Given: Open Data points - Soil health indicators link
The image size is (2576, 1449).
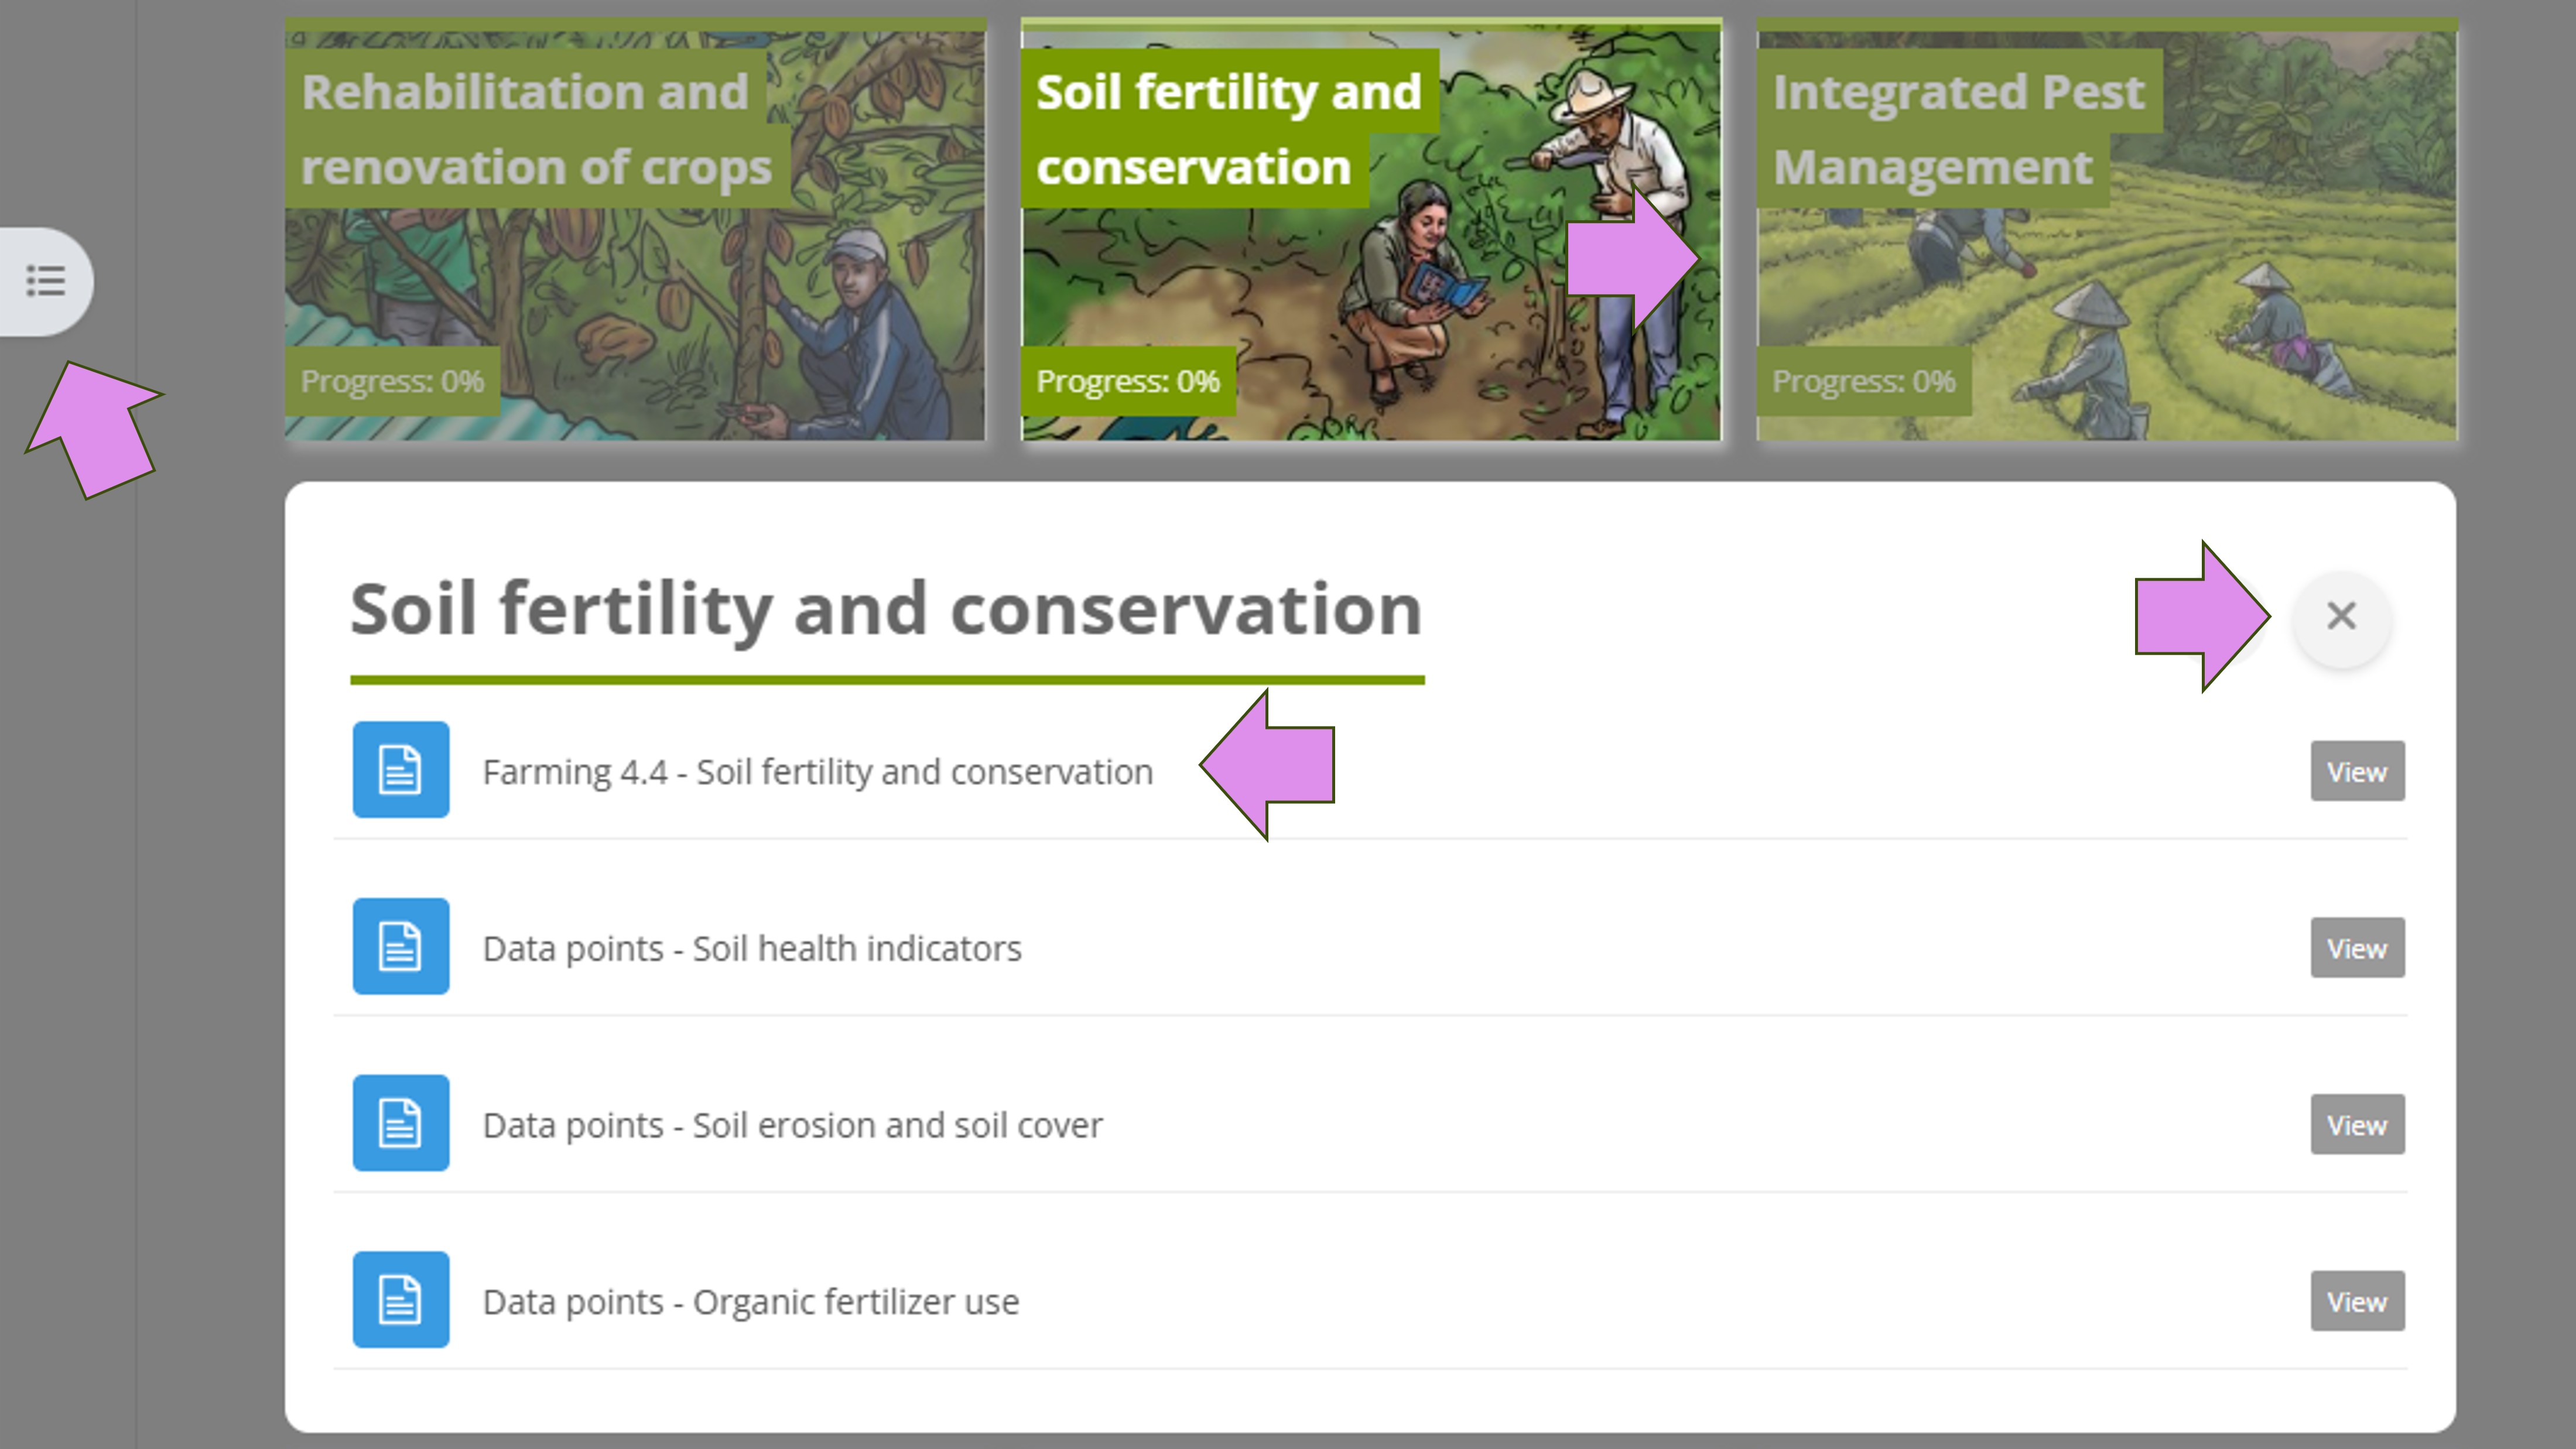Looking at the screenshot, I should 751,948.
